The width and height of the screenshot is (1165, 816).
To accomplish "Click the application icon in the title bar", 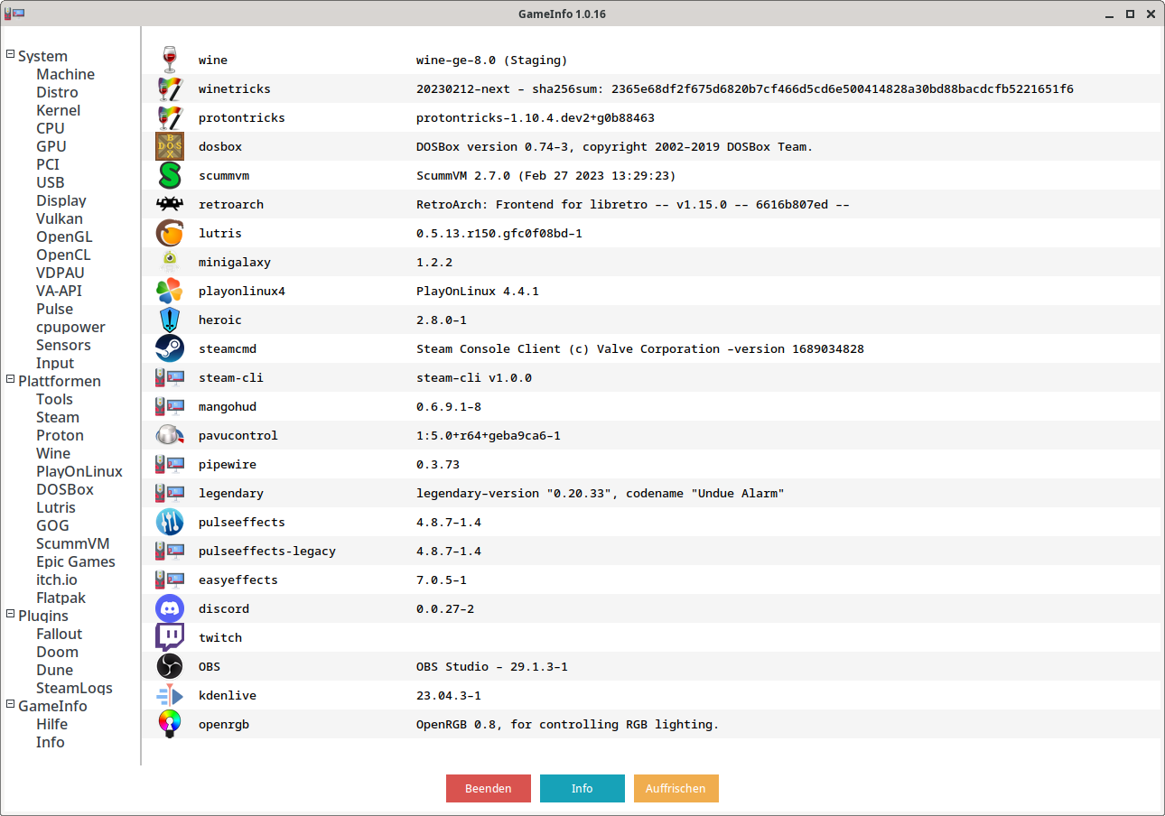I will tap(14, 14).
